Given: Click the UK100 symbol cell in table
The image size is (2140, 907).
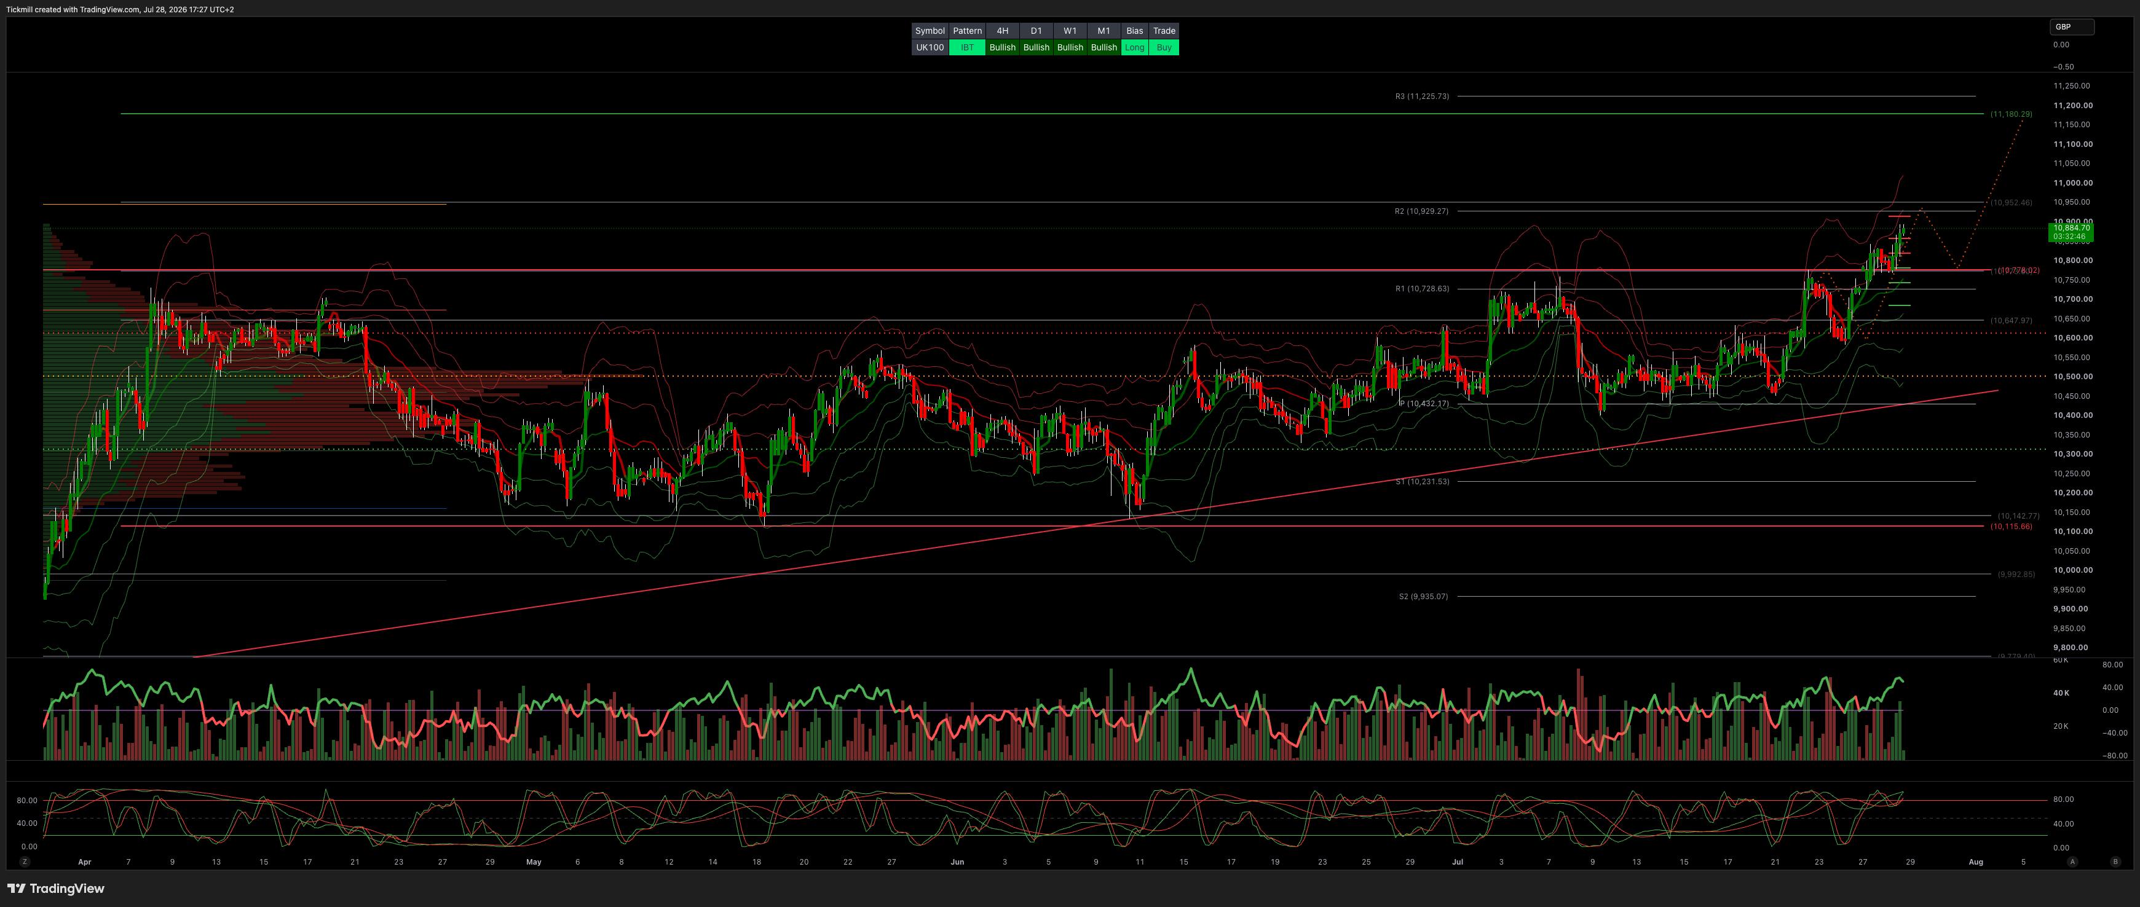Looking at the screenshot, I should [x=930, y=47].
